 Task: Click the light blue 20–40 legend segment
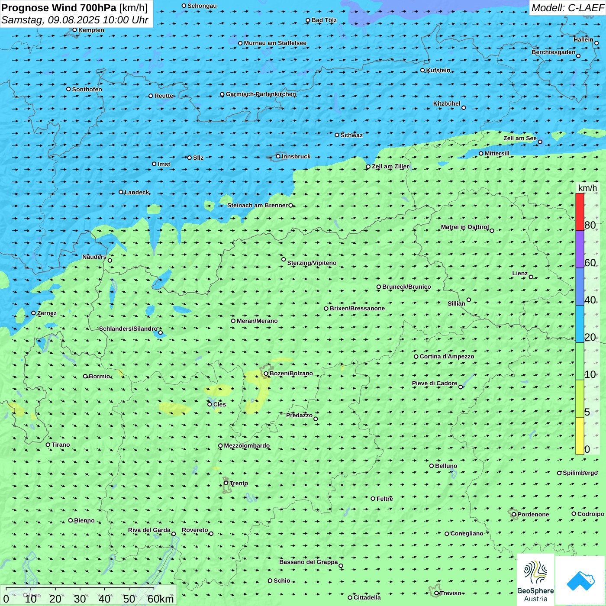point(580,324)
